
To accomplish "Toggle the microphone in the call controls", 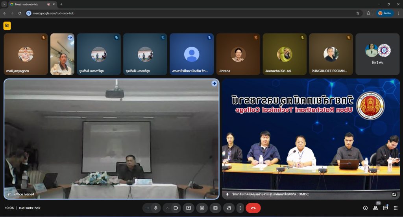I will click(156, 208).
